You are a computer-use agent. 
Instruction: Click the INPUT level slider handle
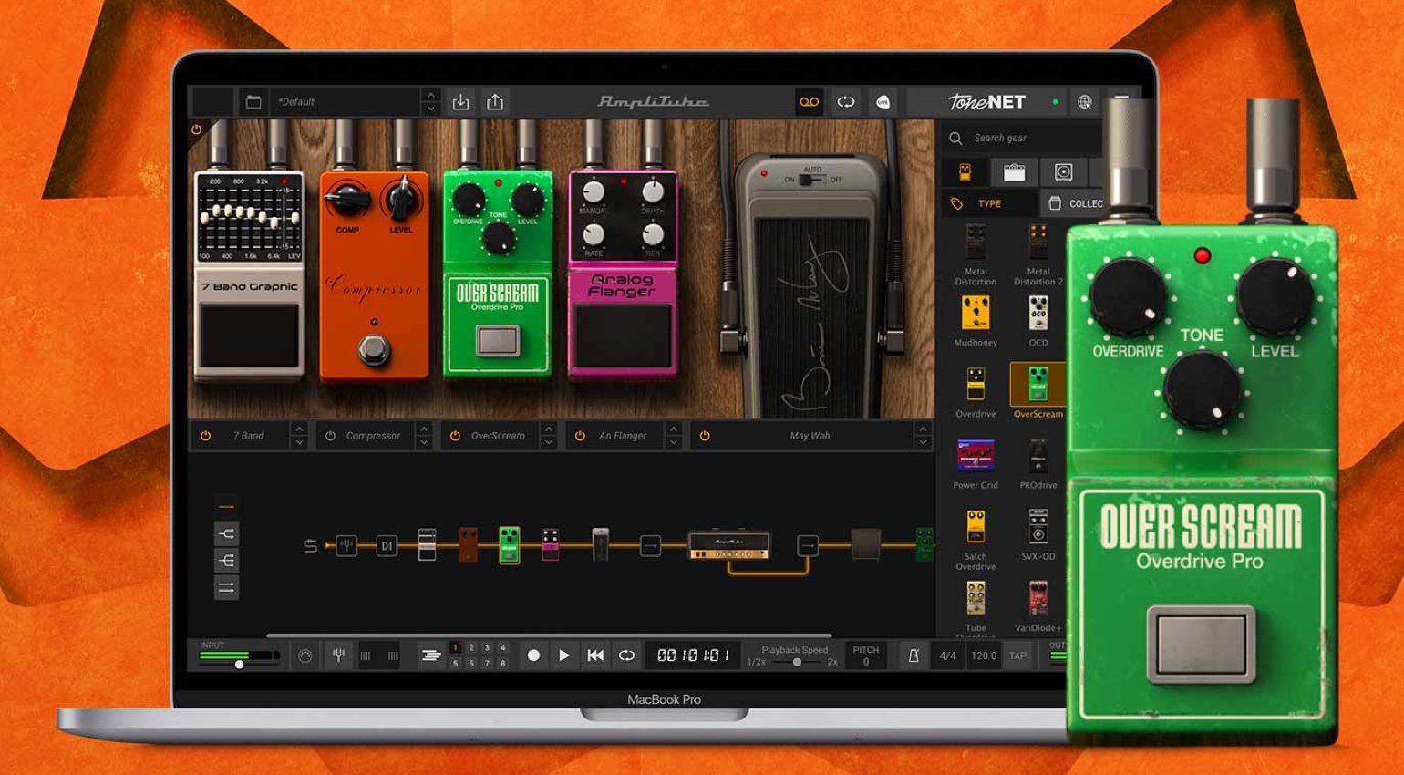pyautogui.click(x=239, y=665)
